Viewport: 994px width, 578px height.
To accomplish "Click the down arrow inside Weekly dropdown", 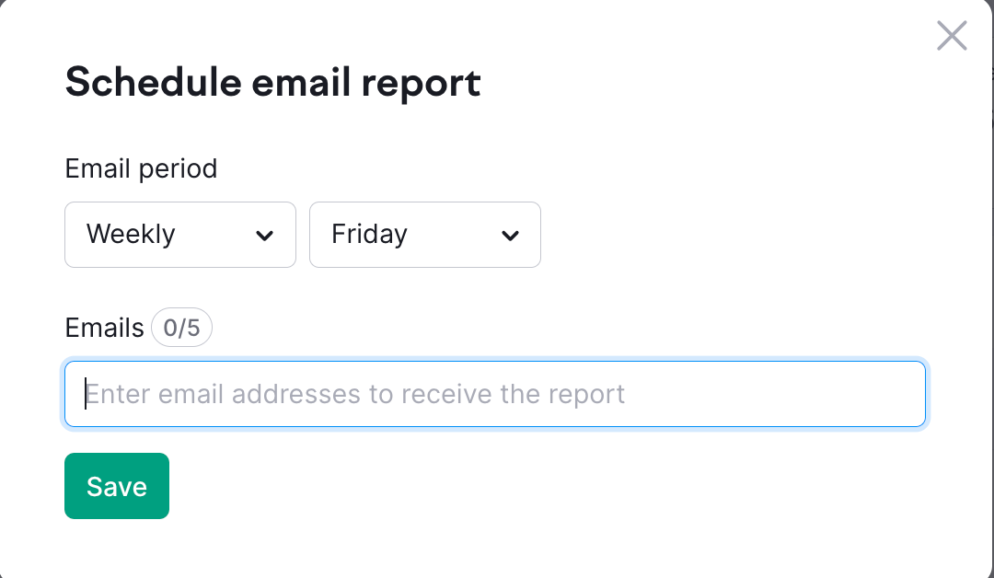I will tap(264, 236).
